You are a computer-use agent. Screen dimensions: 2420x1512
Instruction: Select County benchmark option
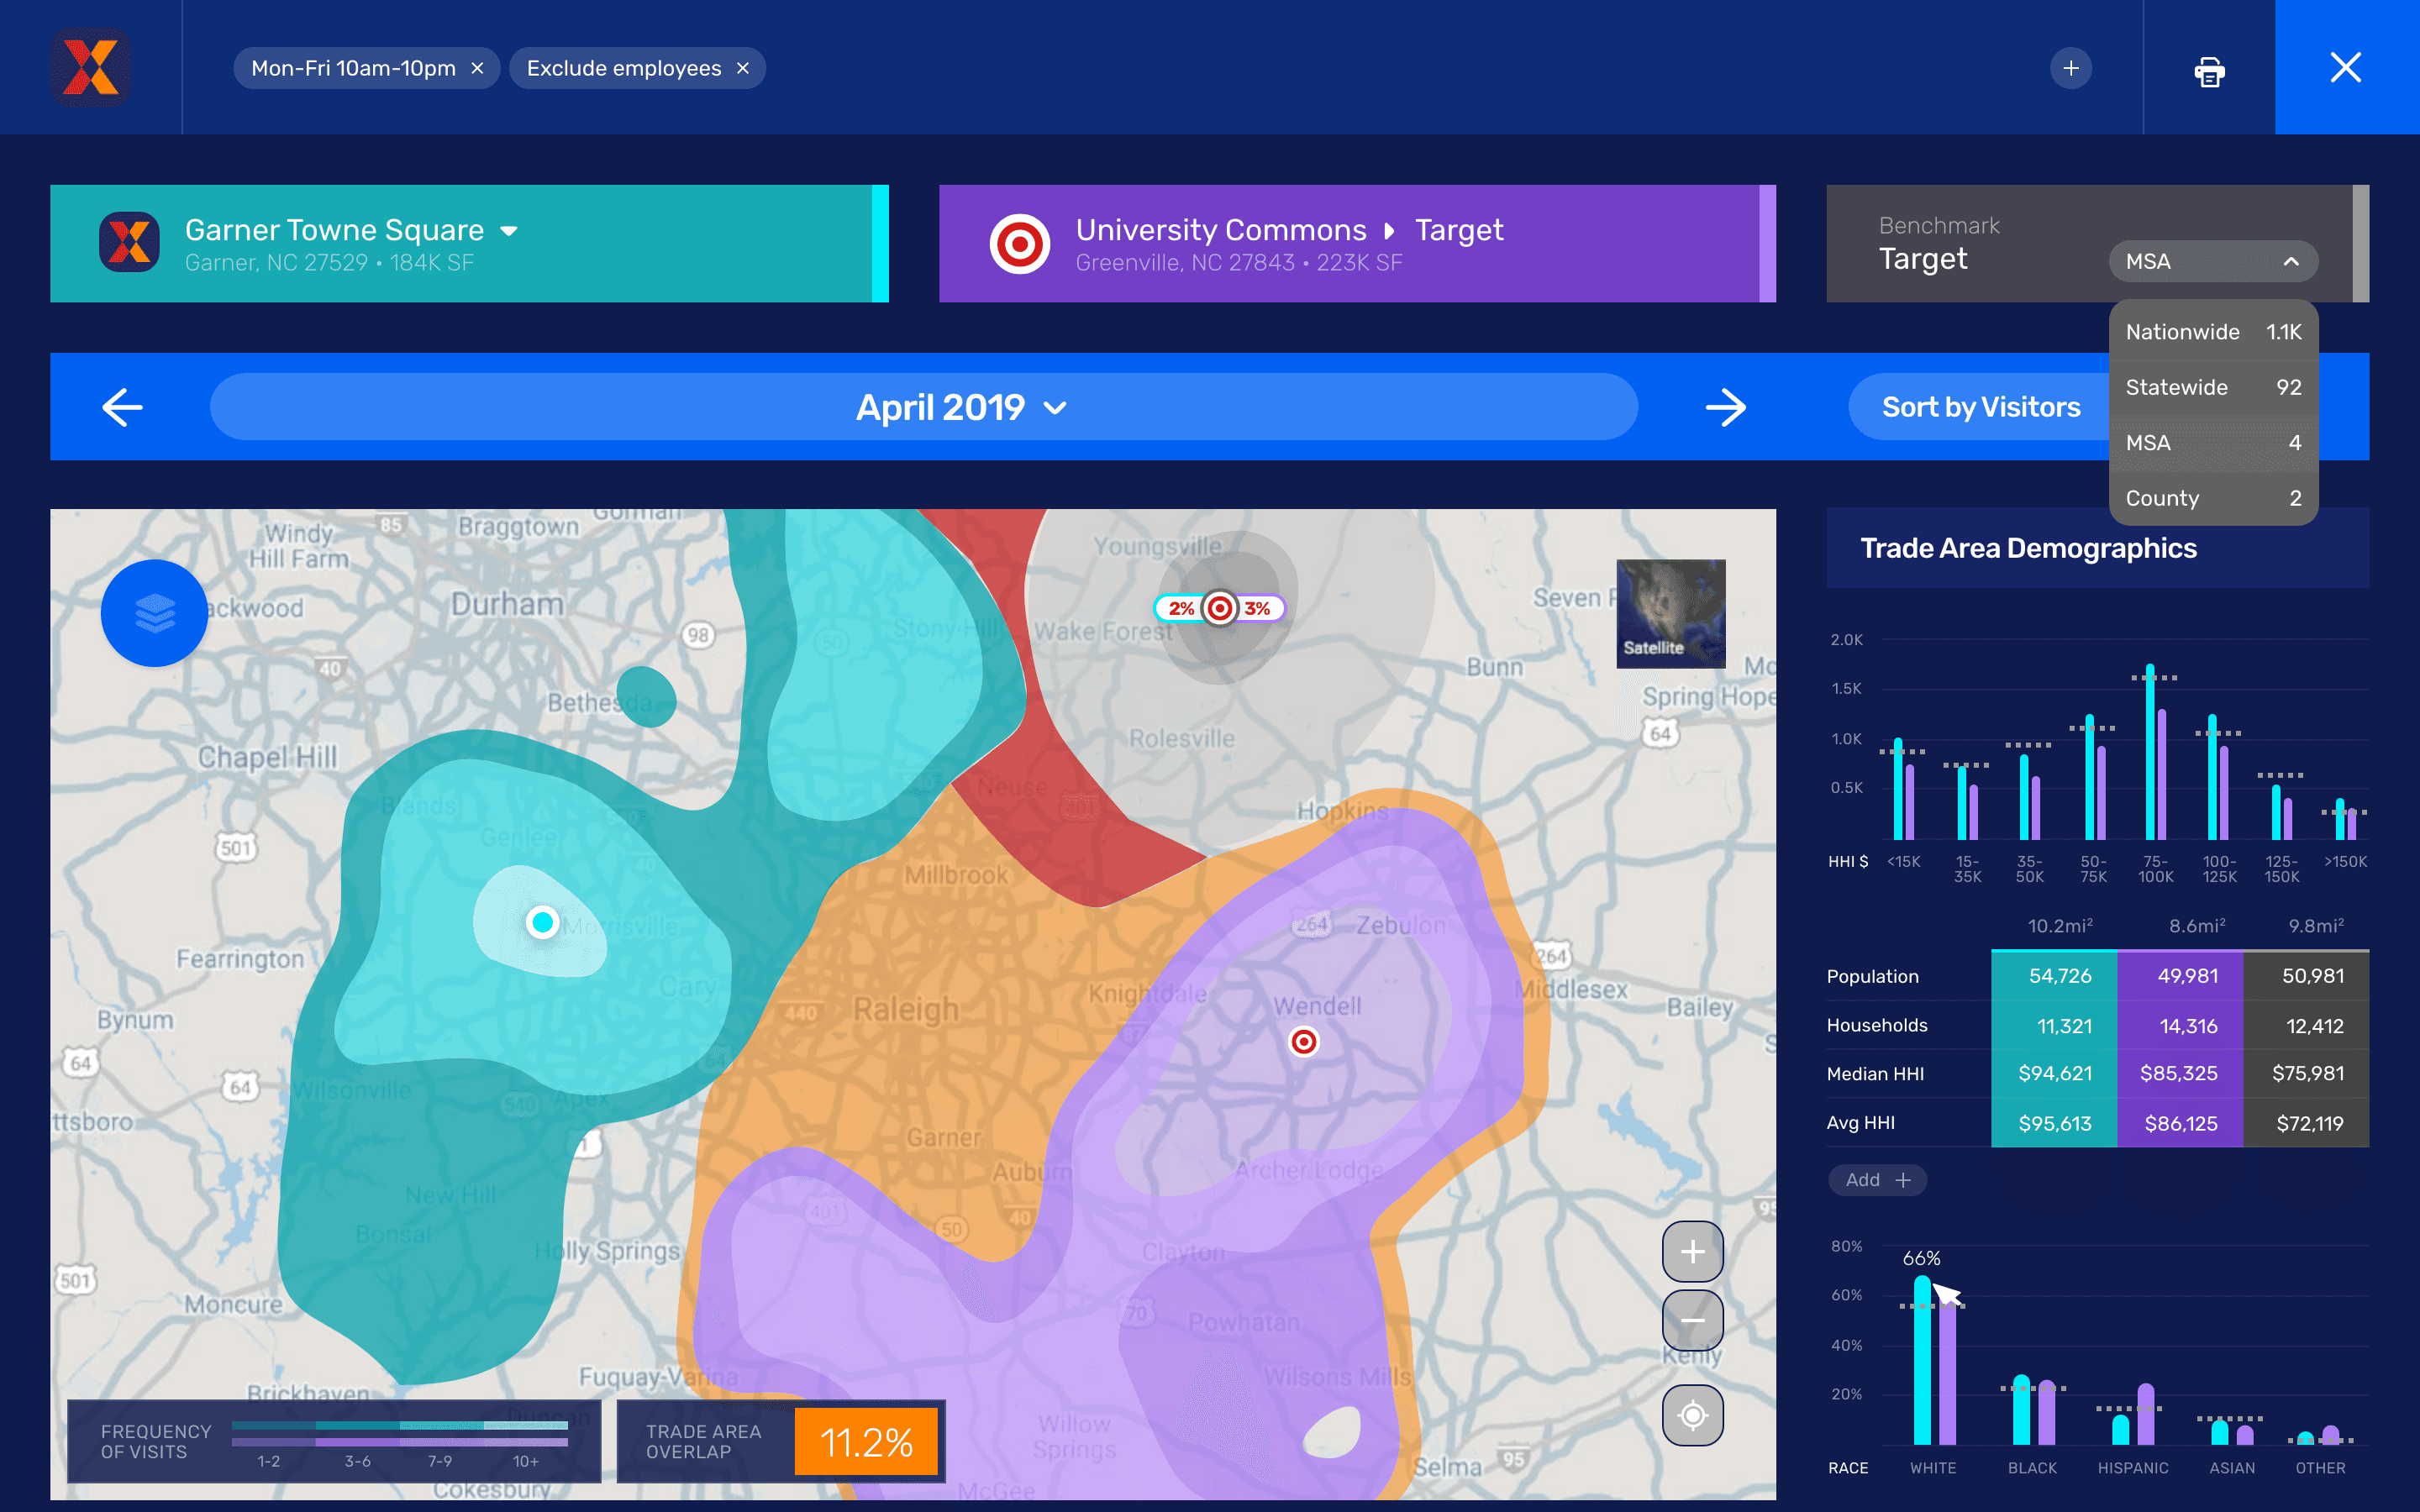(x=2212, y=498)
